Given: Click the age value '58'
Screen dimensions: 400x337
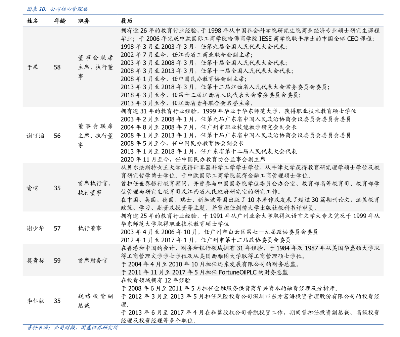Looking at the screenshot, I should tap(57, 67).
